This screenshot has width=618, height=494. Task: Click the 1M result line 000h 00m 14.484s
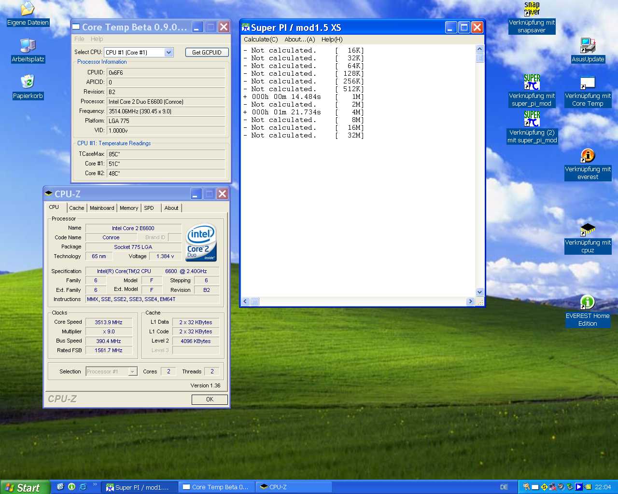pos(304,96)
